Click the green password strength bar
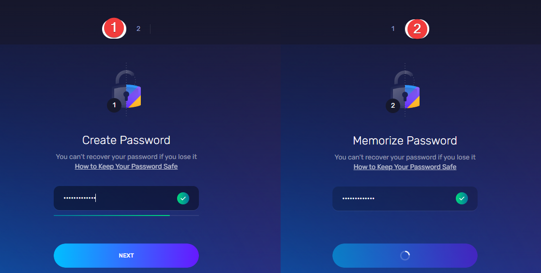 (112, 216)
